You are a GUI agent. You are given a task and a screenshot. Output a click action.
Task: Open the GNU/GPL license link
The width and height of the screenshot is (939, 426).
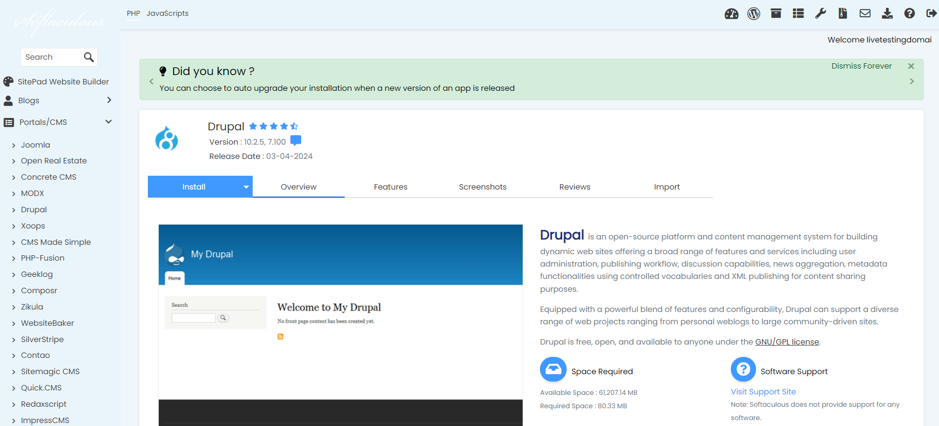[x=787, y=342]
